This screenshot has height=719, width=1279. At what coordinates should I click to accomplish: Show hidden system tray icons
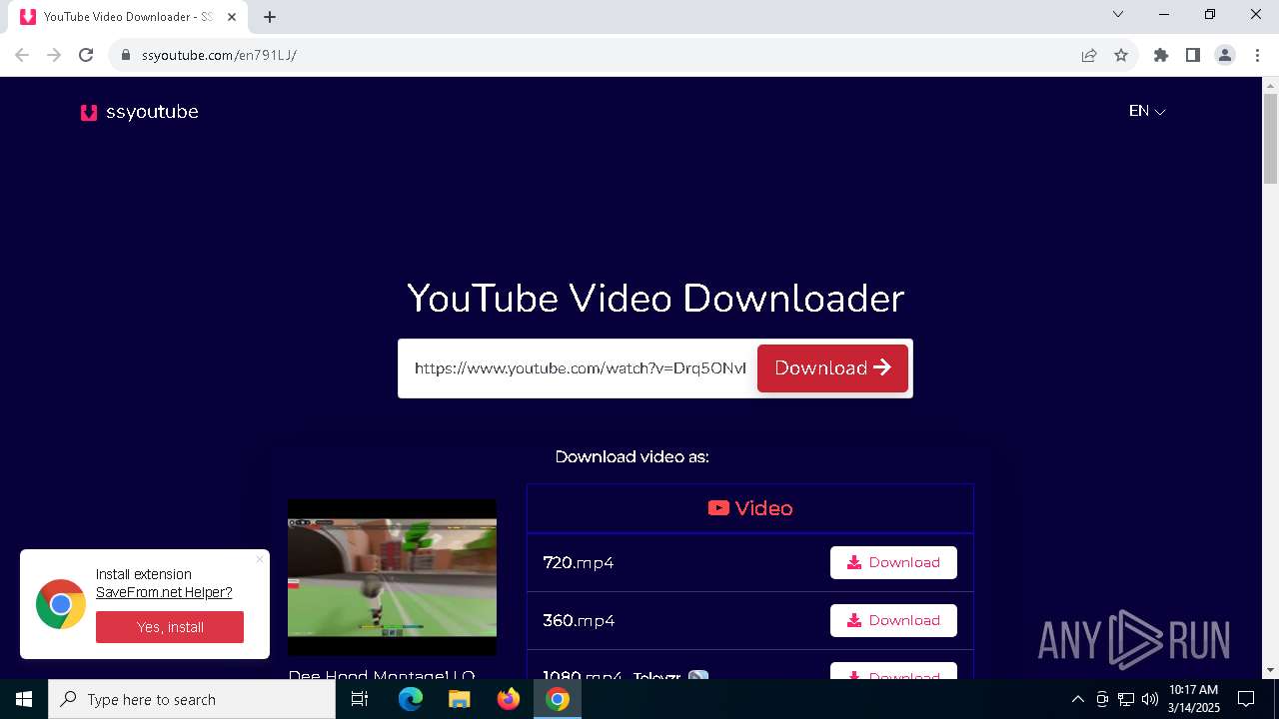1077,699
